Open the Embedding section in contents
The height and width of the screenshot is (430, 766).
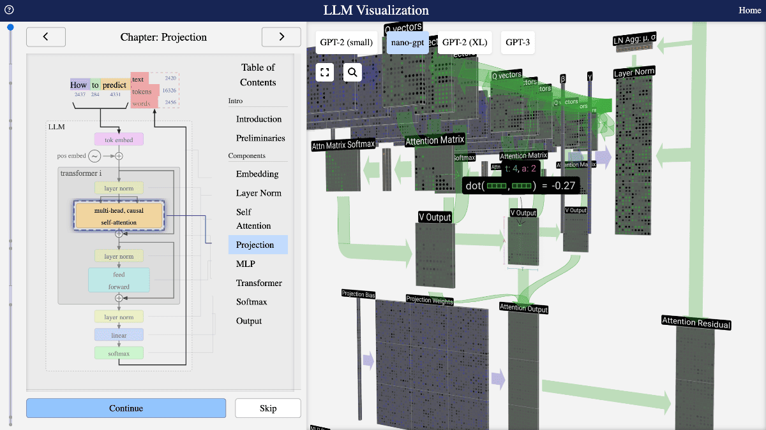tap(257, 174)
